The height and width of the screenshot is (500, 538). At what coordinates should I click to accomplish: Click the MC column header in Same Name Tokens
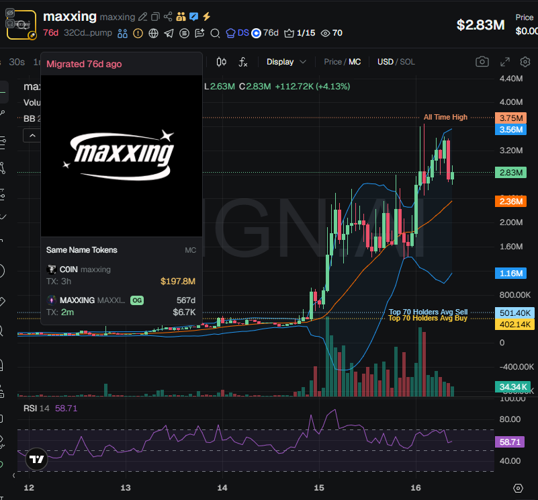tap(191, 251)
